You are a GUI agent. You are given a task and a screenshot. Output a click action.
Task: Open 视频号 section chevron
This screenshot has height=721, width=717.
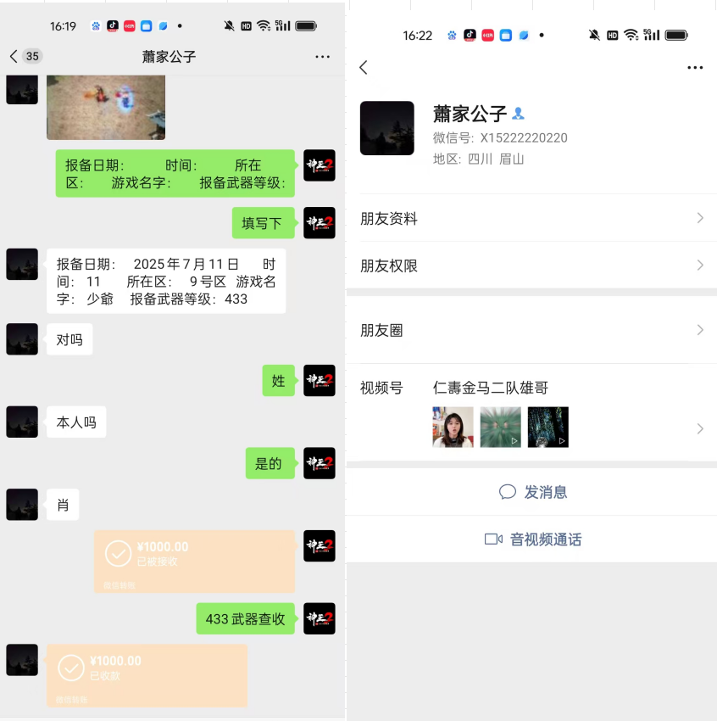[699, 428]
